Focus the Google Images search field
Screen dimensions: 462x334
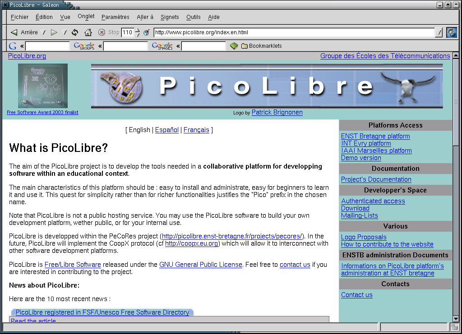tap(203, 46)
